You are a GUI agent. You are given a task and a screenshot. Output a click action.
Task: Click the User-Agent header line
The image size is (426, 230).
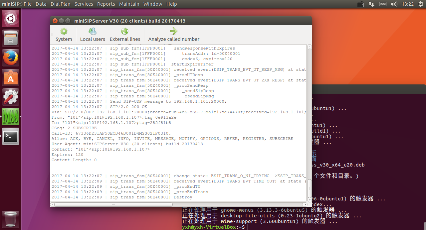coord(127,144)
